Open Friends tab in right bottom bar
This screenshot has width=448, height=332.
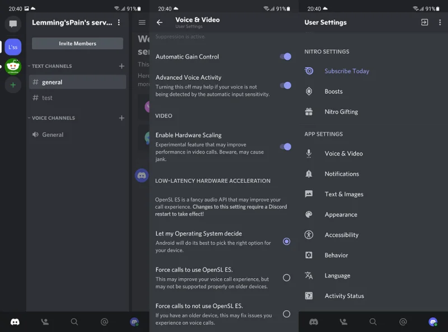(343, 322)
